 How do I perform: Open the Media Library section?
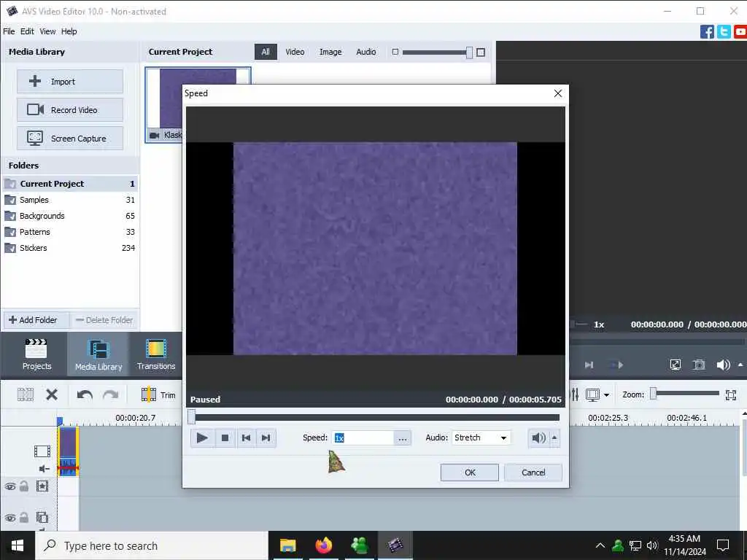(98, 354)
